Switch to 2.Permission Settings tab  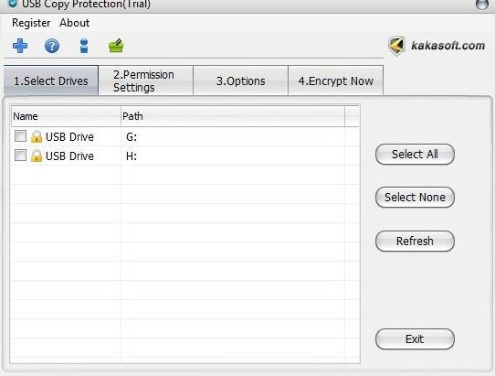(x=146, y=81)
